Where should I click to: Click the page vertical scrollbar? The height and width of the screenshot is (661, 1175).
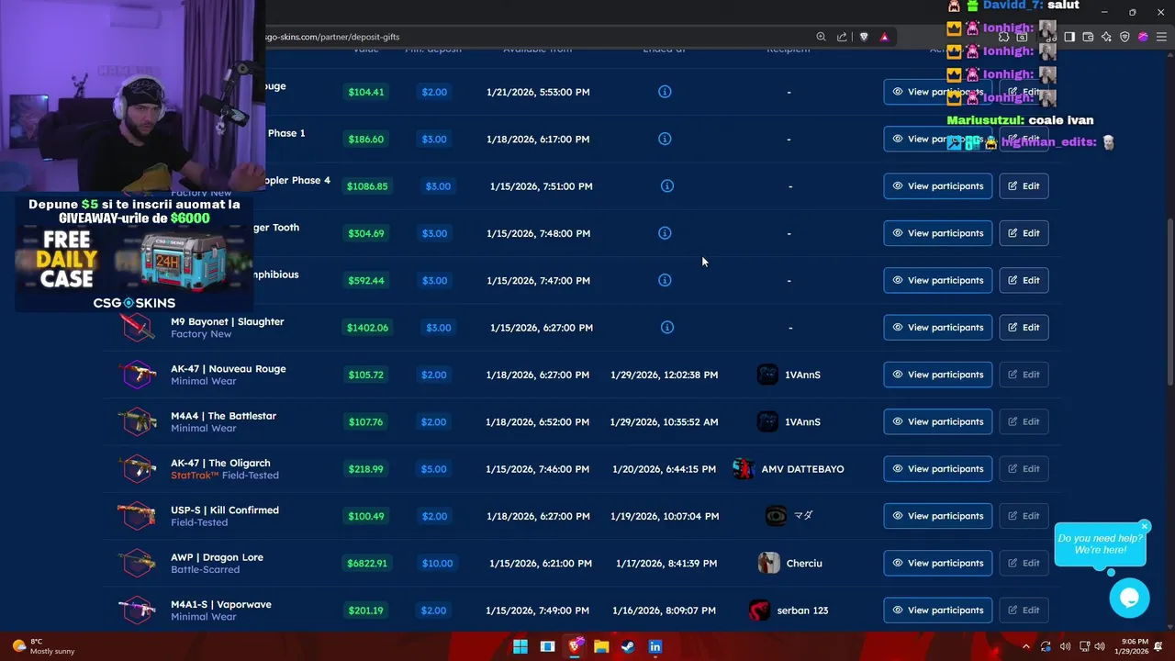point(1170,303)
